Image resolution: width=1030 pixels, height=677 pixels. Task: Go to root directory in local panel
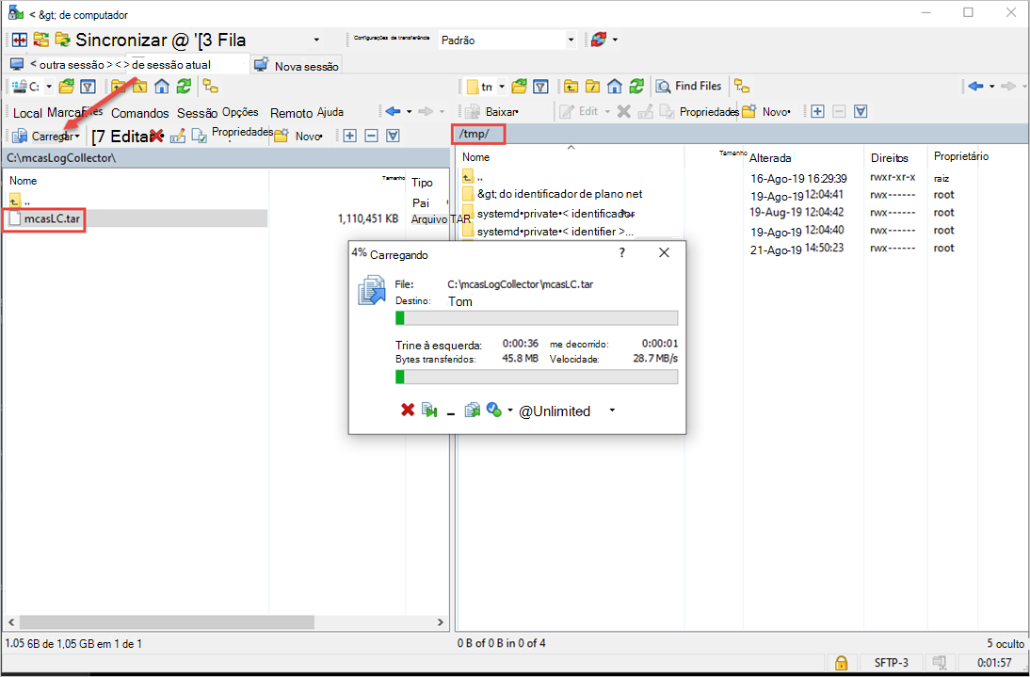click(140, 87)
